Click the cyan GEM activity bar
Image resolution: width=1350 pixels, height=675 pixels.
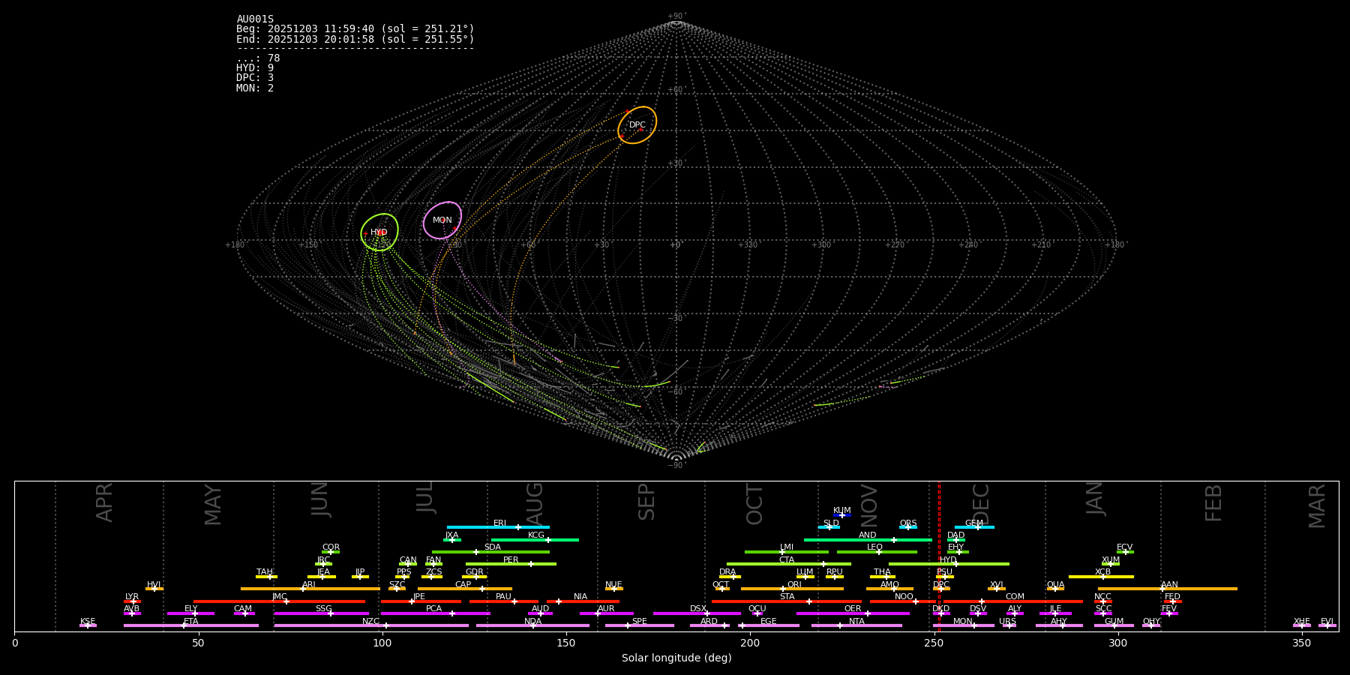[x=974, y=527]
